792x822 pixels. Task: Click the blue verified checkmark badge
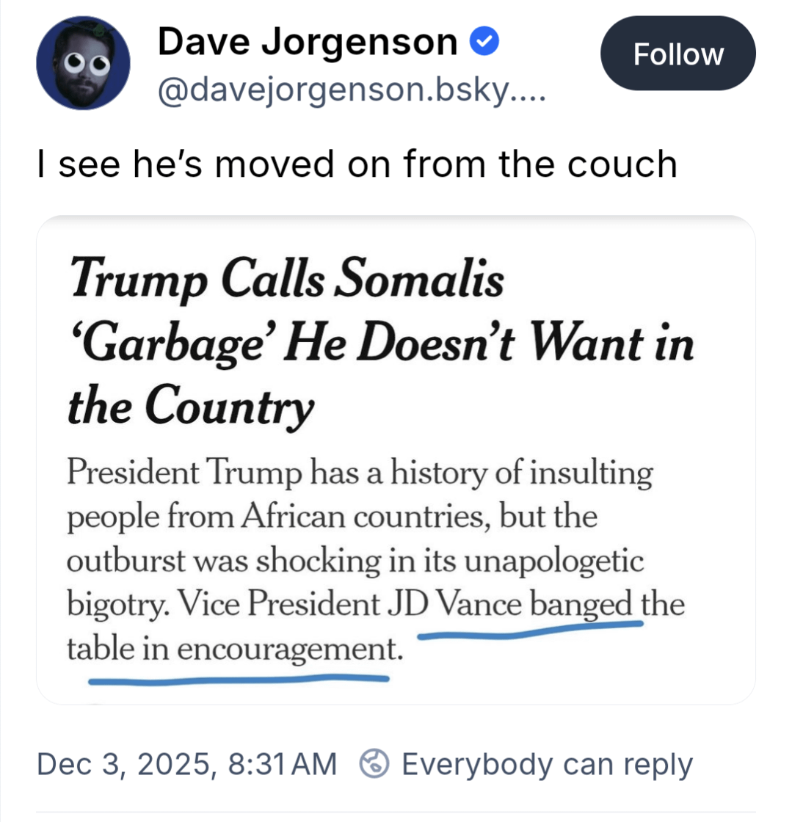(484, 43)
